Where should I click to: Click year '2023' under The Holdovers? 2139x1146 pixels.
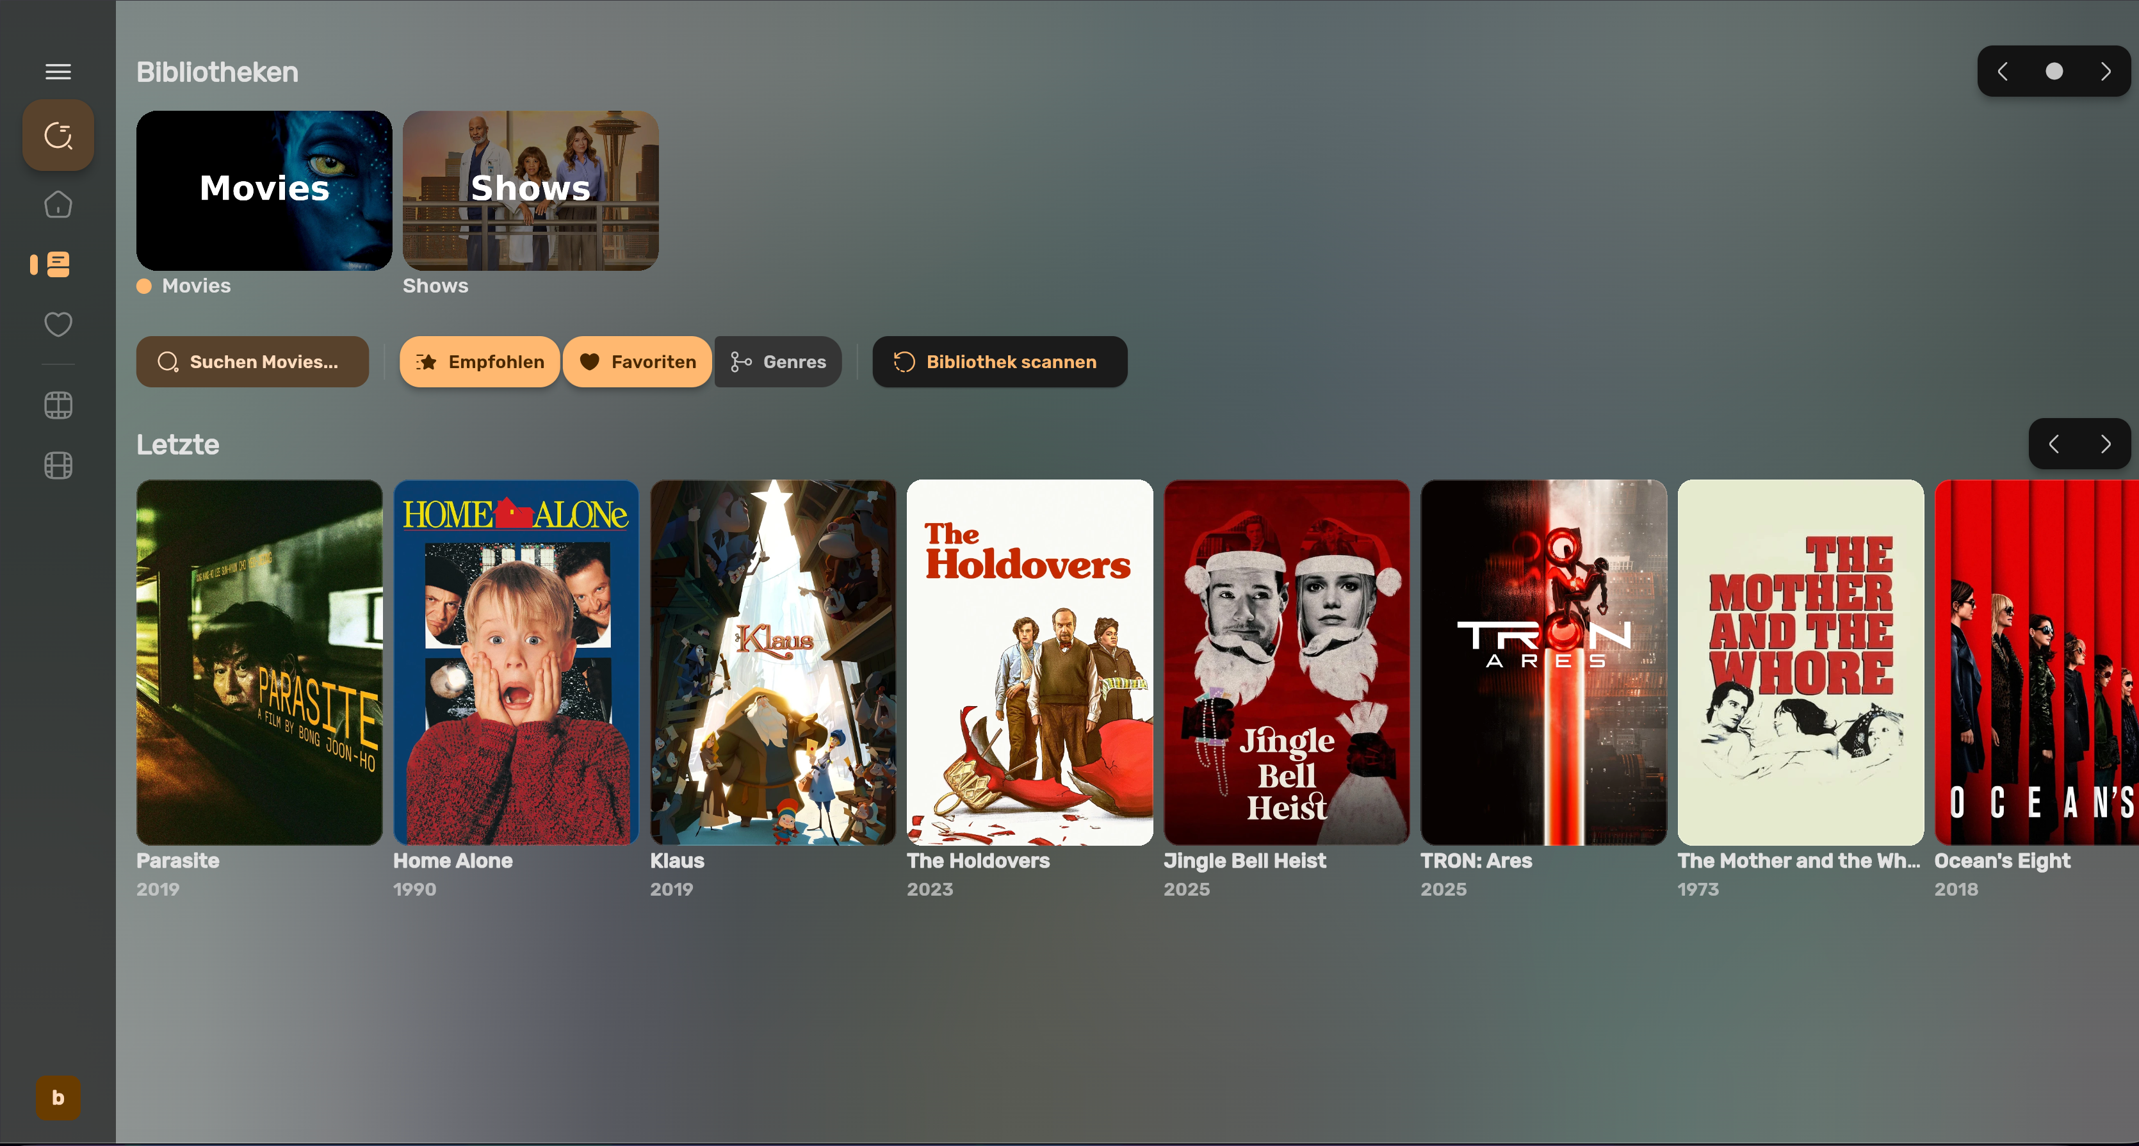(x=930, y=889)
